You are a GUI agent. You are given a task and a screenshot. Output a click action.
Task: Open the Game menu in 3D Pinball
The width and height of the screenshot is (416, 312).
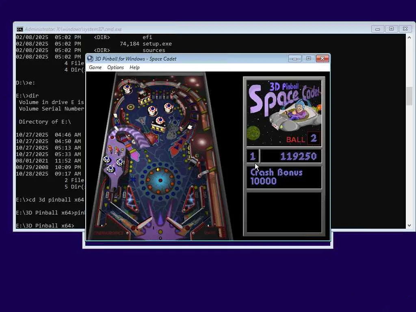(x=95, y=67)
